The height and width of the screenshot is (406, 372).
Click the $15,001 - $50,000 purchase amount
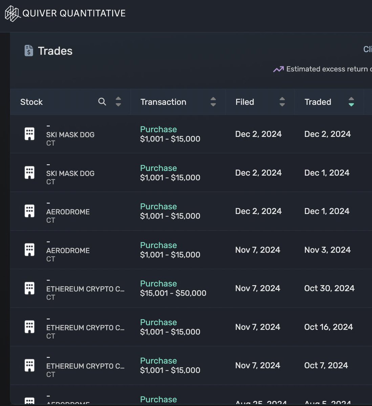tap(173, 293)
